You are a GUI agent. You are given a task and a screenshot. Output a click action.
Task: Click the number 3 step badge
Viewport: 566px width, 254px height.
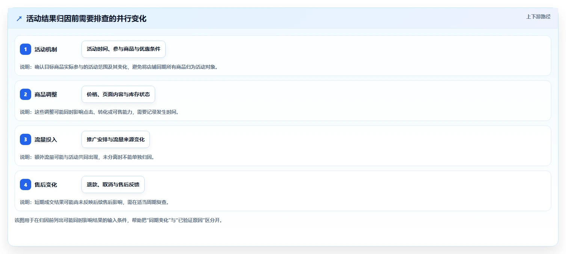26,139
